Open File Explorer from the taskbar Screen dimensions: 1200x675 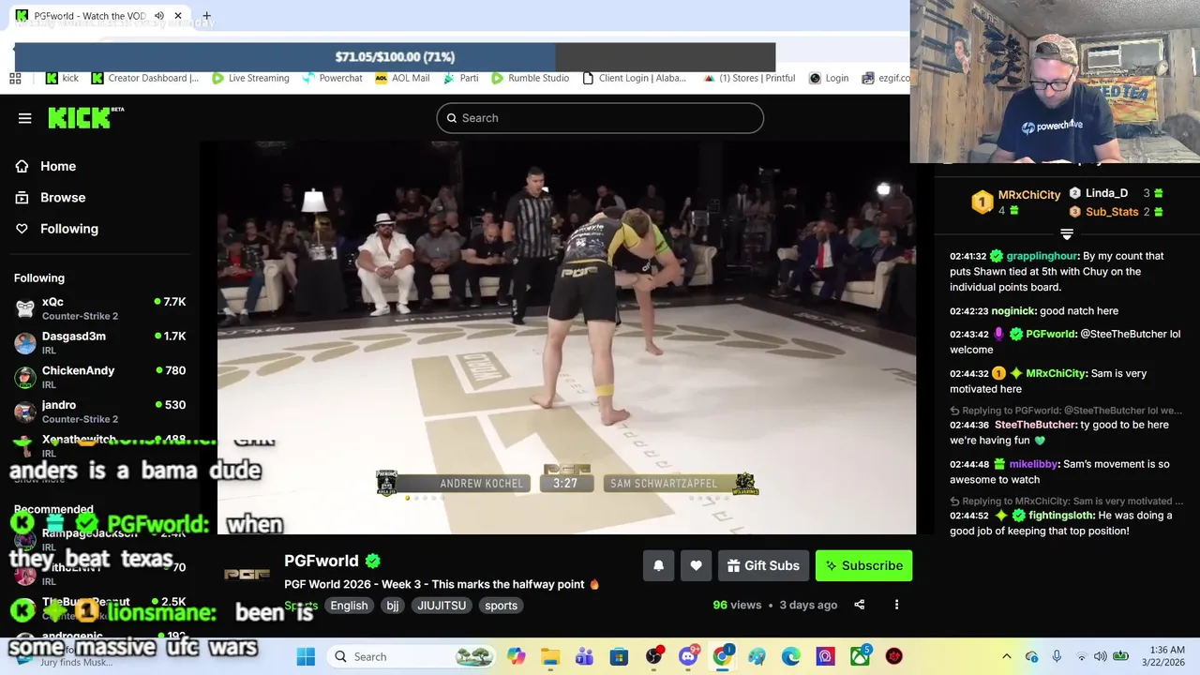tap(550, 656)
